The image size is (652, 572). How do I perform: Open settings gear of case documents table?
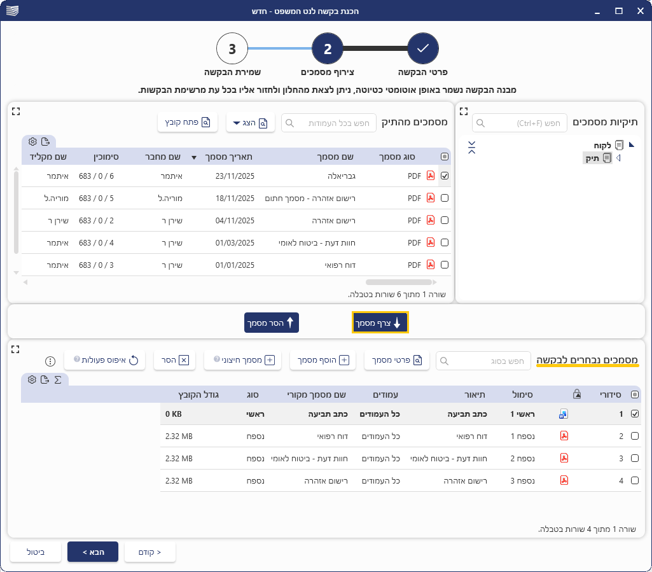click(x=32, y=141)
